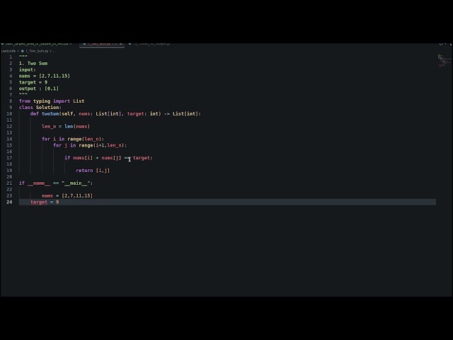Click line number 24 in the gutter

[9, 202]
